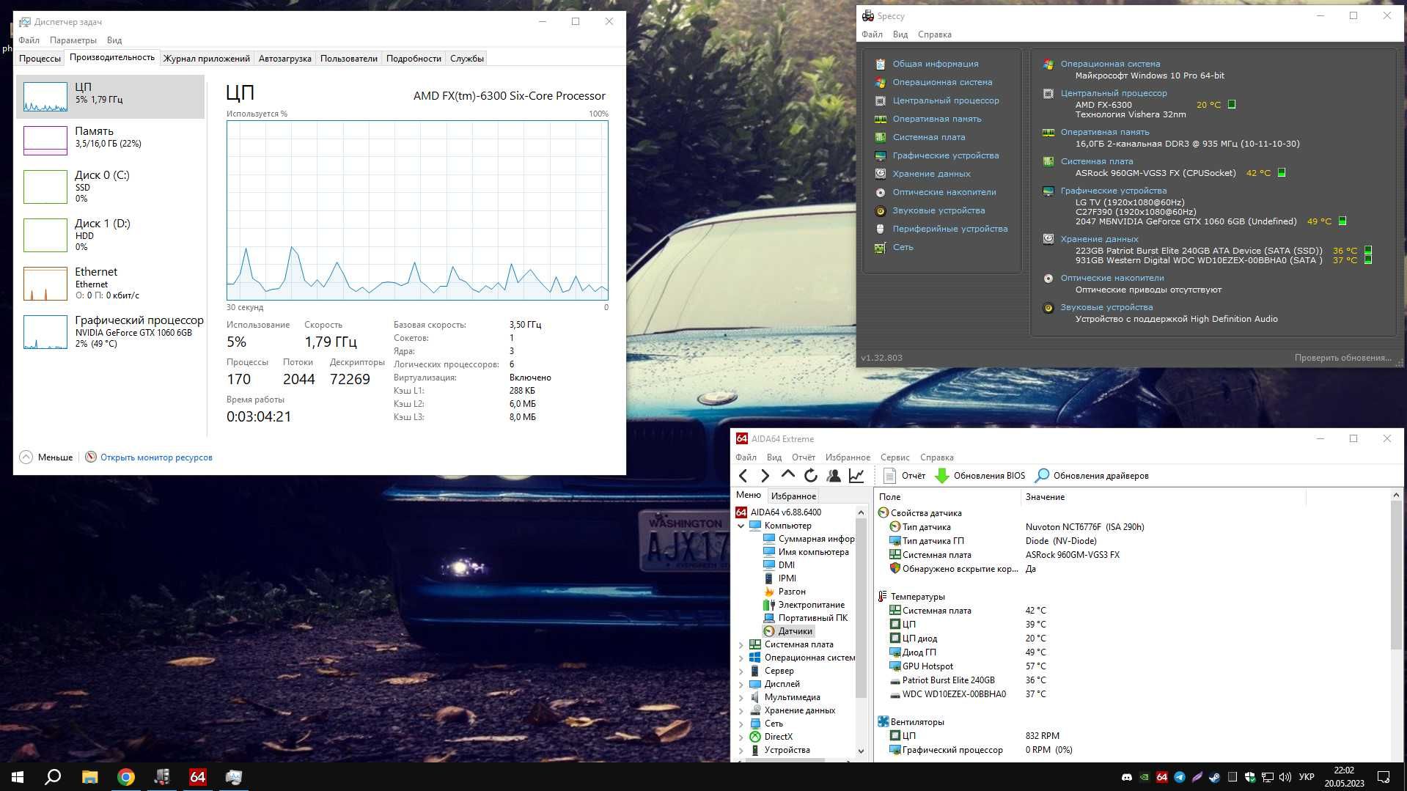Click the Поле column header in AIDA64
The width and height of the screenshot is (1407, 791).
click(947, 497)
